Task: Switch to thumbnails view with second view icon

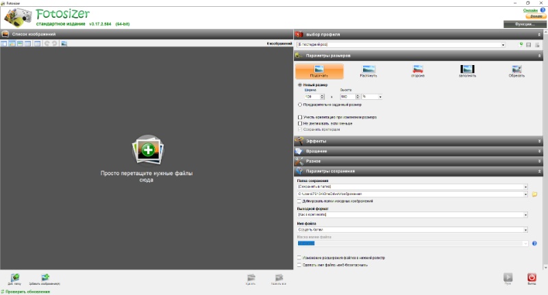Action: click(x=12, y=44)
